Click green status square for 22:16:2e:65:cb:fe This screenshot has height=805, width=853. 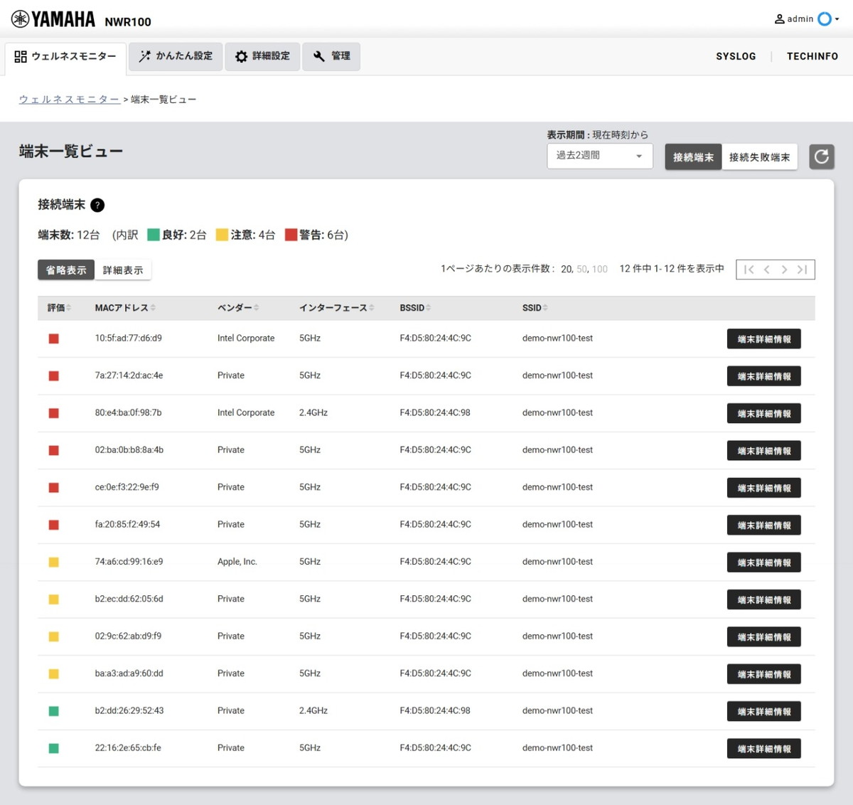tap(53, 748)
